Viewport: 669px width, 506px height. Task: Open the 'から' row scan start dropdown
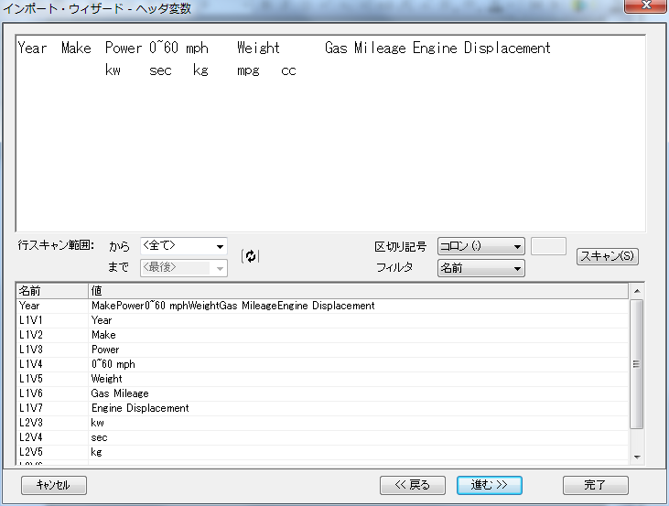click(183, 246)
